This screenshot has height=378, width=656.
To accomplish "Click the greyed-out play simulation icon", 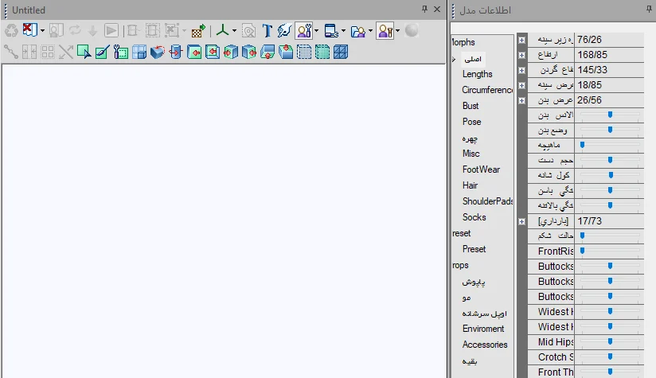I will 111,30.
